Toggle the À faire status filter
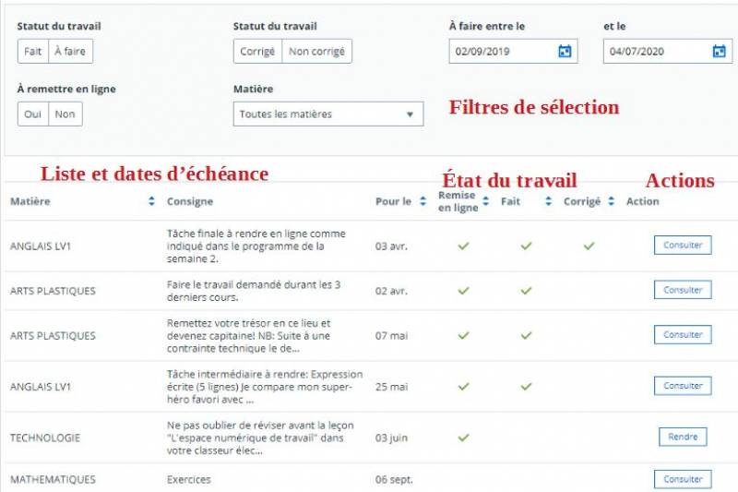738x492 pixels. (x=70, y=52)
